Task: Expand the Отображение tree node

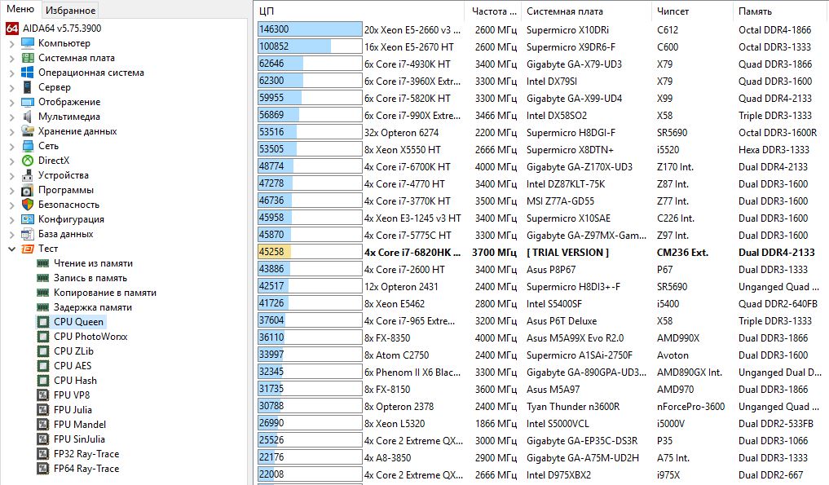Action: 11,103
